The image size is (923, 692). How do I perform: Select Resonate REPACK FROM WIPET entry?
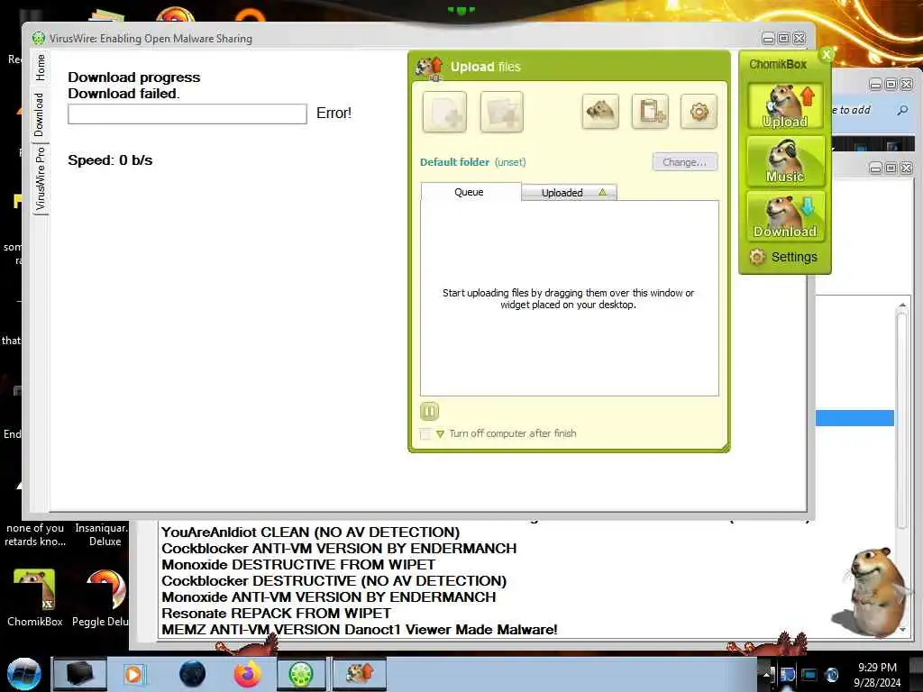(x=276, y=613)
